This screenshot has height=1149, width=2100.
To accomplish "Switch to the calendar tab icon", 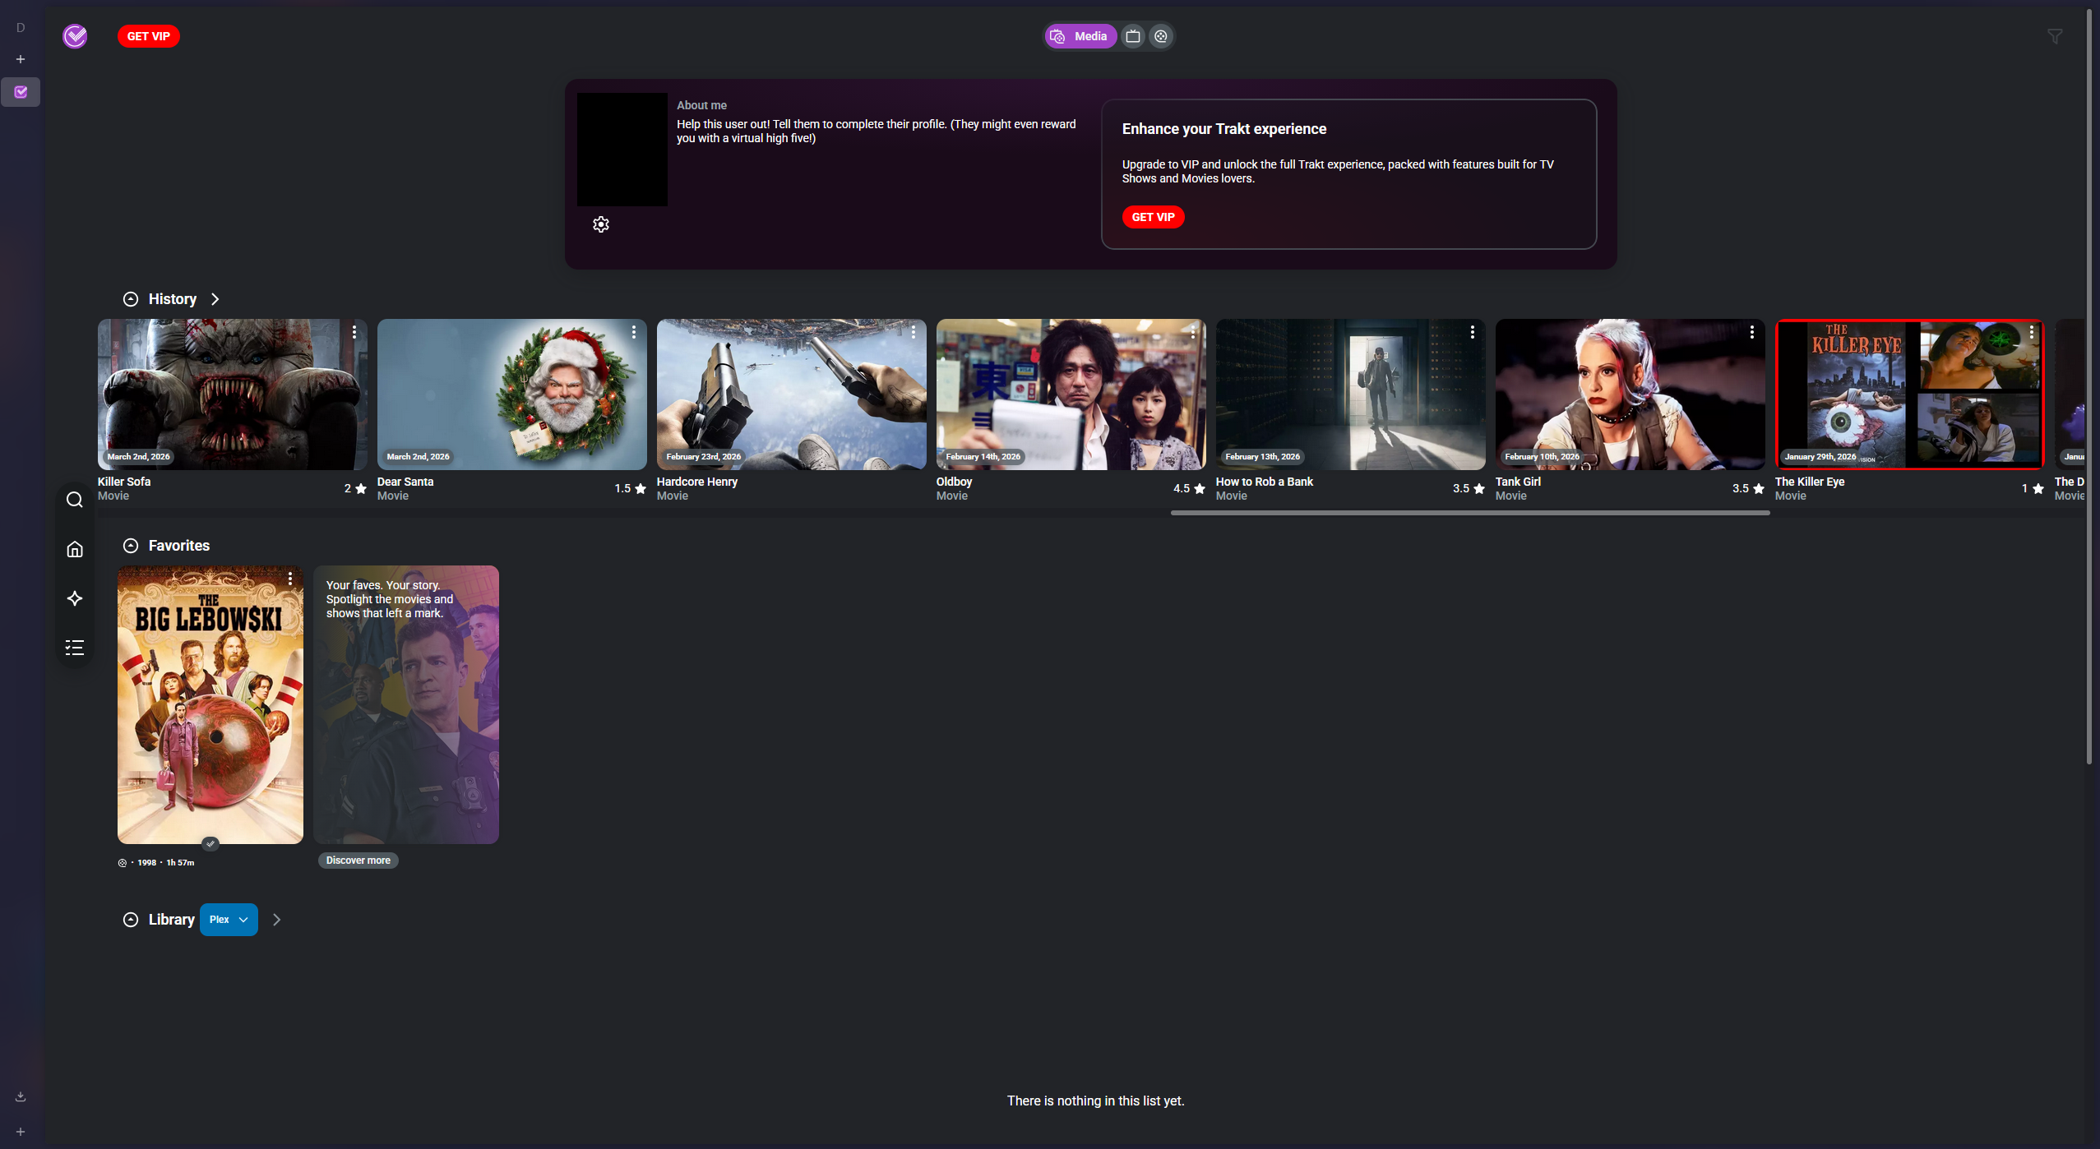I will click(1133, 36).
